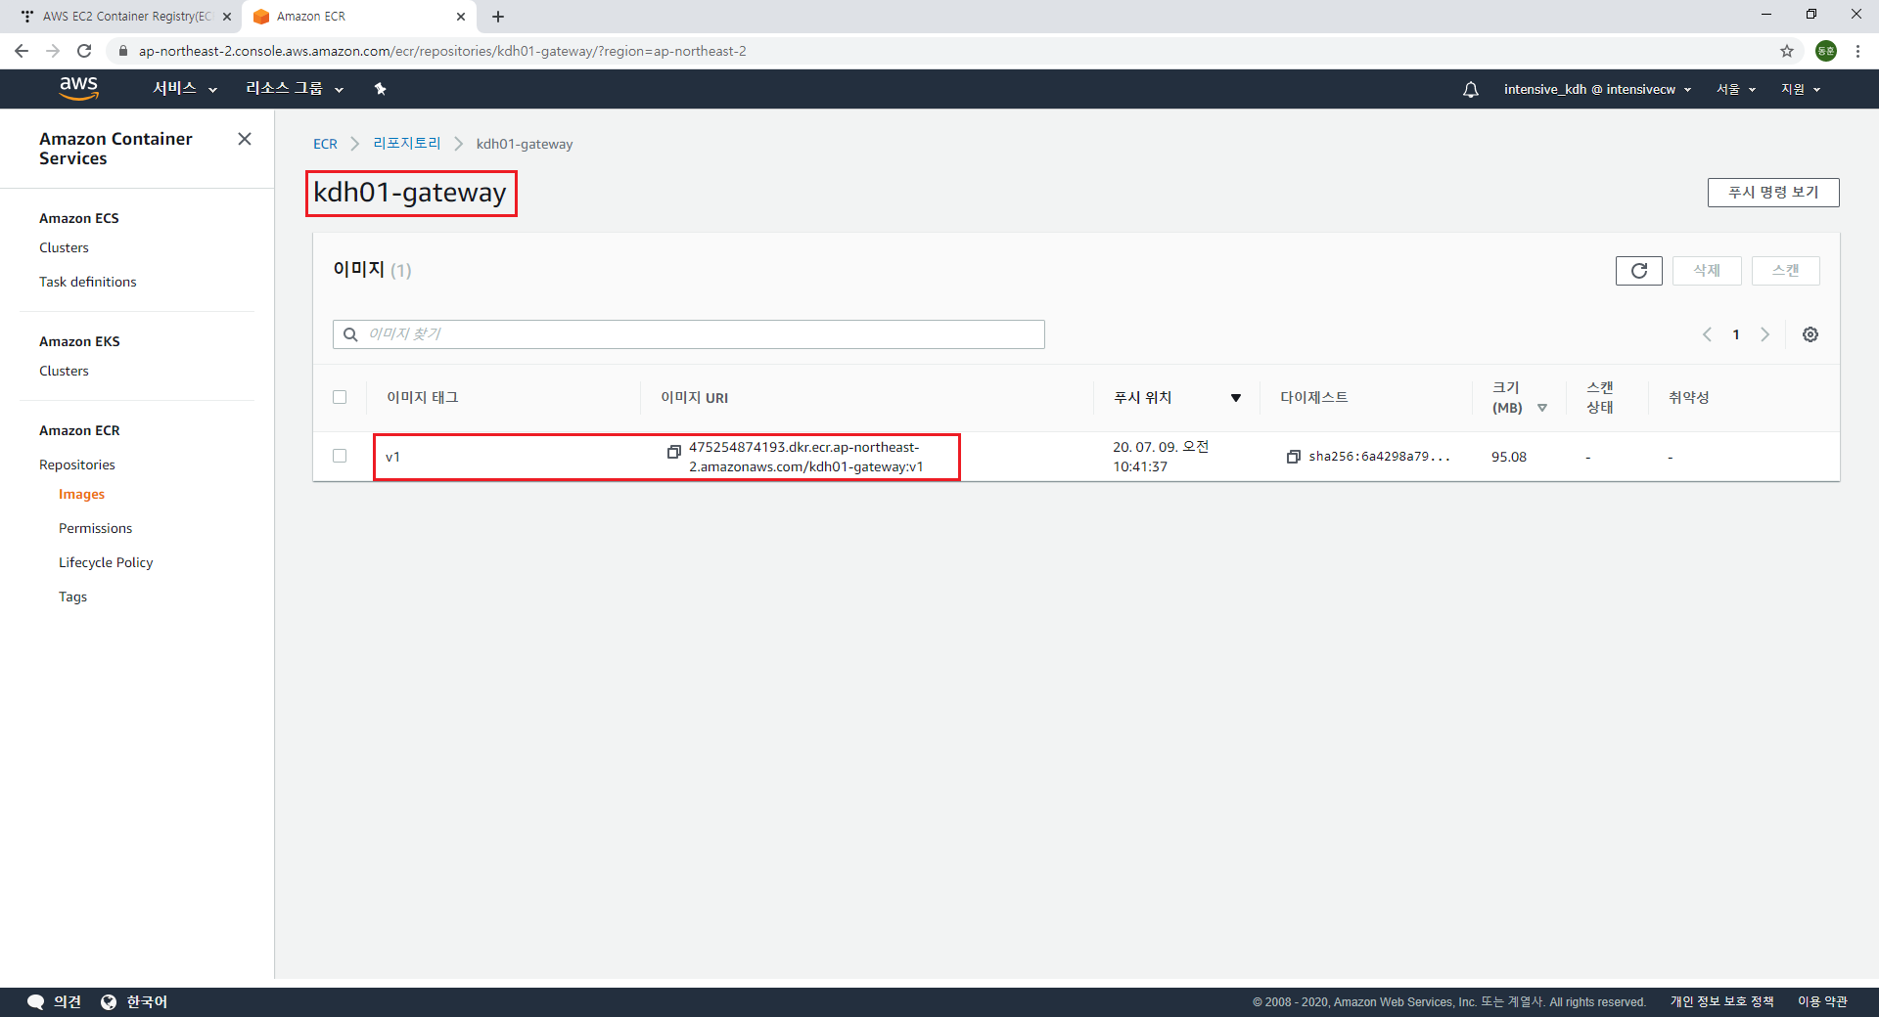The width and height of the screenshot is (1879, 1017).
Task: Click the v1 image tag cell
Action: coord(392,457)
